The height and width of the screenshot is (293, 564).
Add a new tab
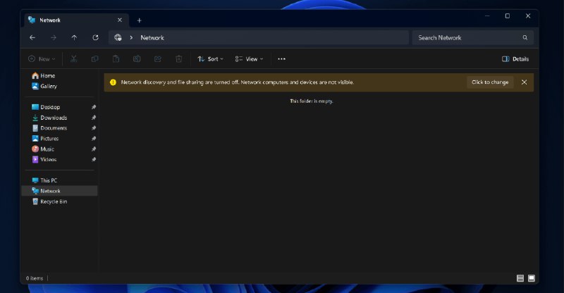click(139, 20)
